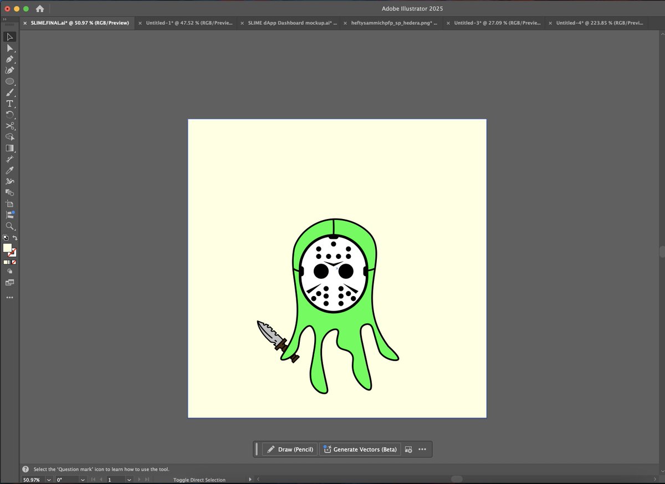
Task: Change screen mode from toolbar
Action: pyautogui.click(x=9, y=283)
